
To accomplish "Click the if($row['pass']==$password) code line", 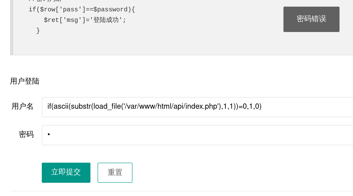I will pos(82,10).
